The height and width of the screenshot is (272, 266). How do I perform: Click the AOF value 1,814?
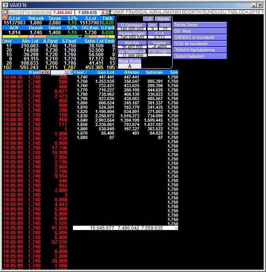15,33
